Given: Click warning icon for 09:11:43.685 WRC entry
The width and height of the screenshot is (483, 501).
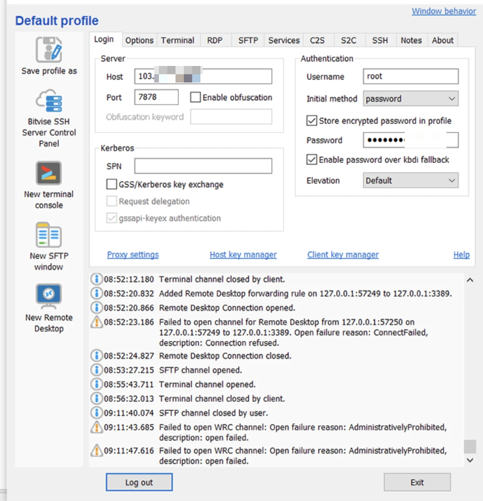Looking at the screenshot, I should coord(96,427).
